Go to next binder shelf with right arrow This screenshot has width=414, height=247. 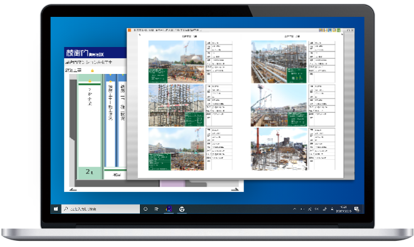pyautogui.click(x=235, y=189)
